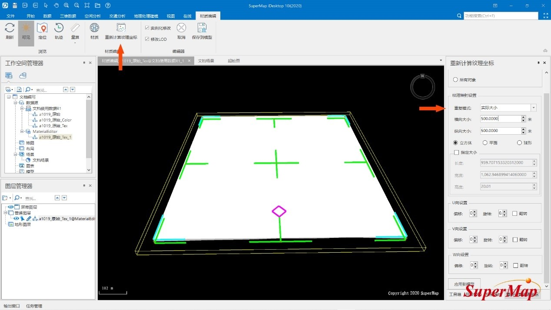
Task: Collapse the 数据源 tree node
Action: tap(15, 103)
